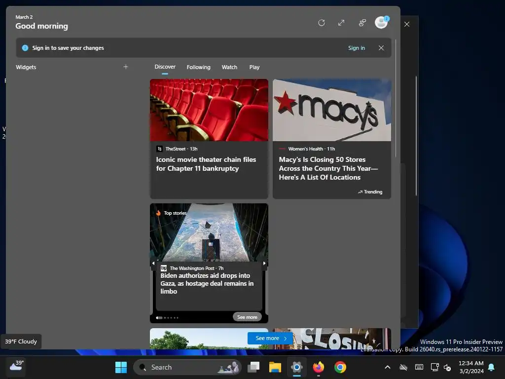Click the blue See more button
505x379 pixels.
270,338
